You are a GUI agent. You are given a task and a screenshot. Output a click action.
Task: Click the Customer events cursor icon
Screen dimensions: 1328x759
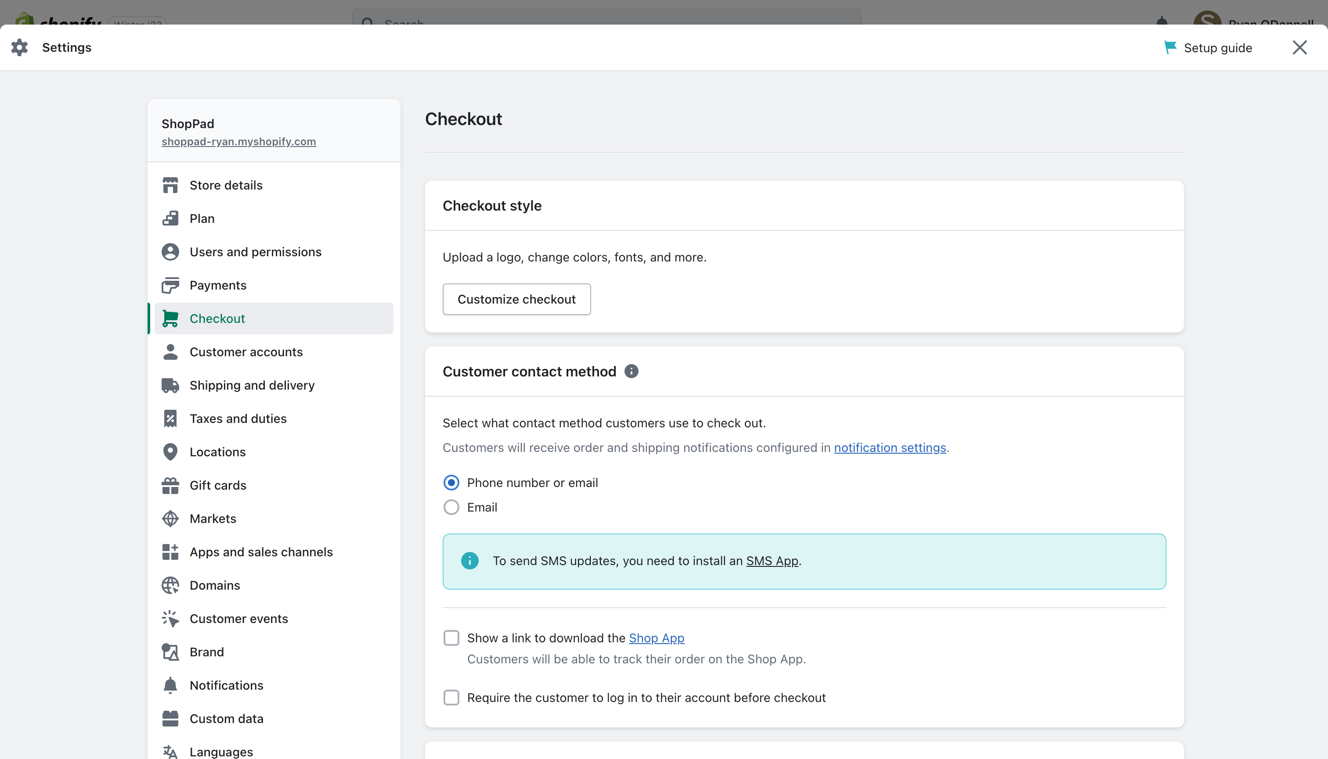coord(170,619)
